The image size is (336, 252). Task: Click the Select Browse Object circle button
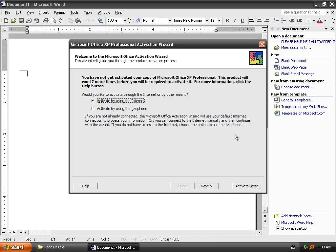pos(265,221)
